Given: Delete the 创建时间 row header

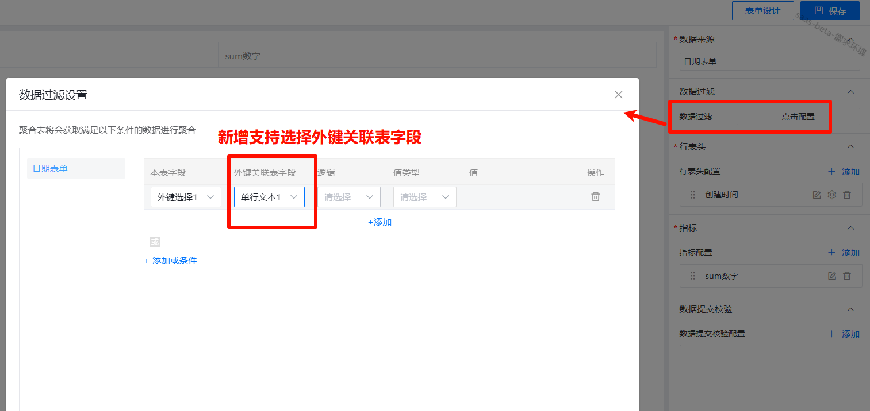Looking at the screenshot, I should [x=847, y=195].
